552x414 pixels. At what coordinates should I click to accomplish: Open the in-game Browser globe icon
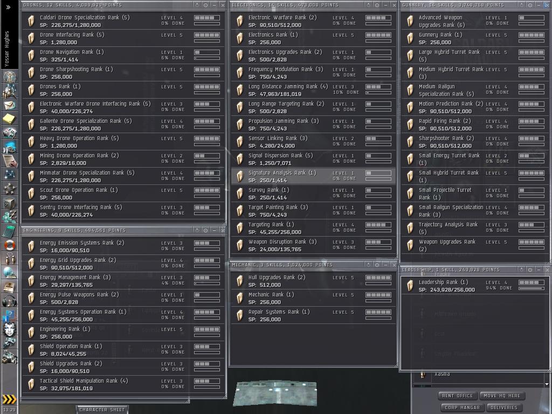(x=10, y=273)
